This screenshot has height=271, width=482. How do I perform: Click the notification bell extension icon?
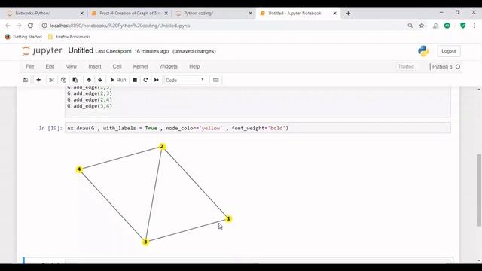[x=435, y=26]
